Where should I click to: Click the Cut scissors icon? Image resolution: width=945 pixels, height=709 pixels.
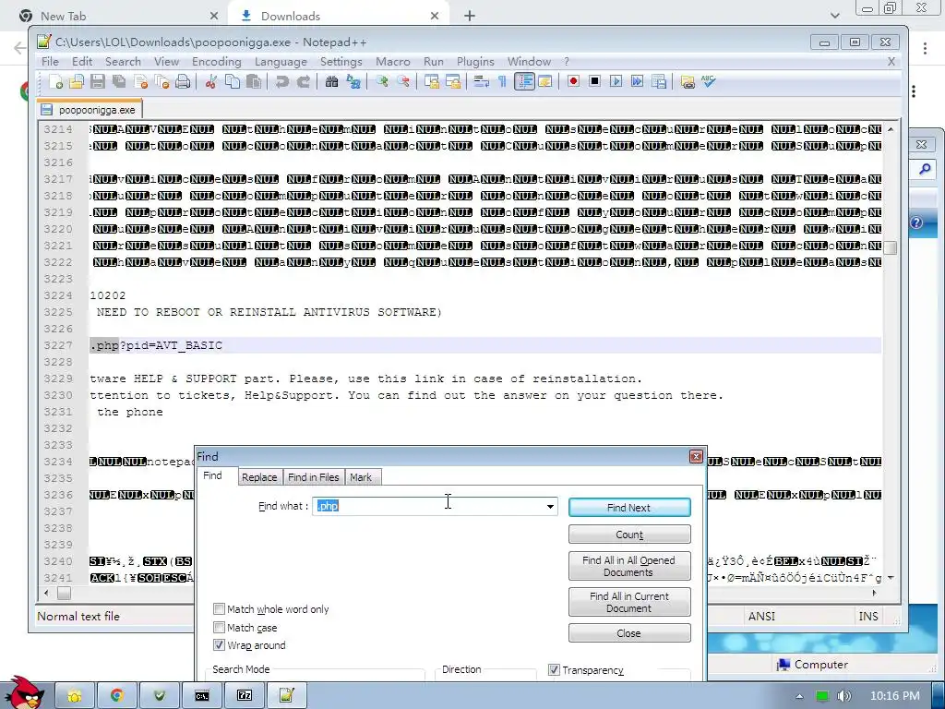[210, 81]
